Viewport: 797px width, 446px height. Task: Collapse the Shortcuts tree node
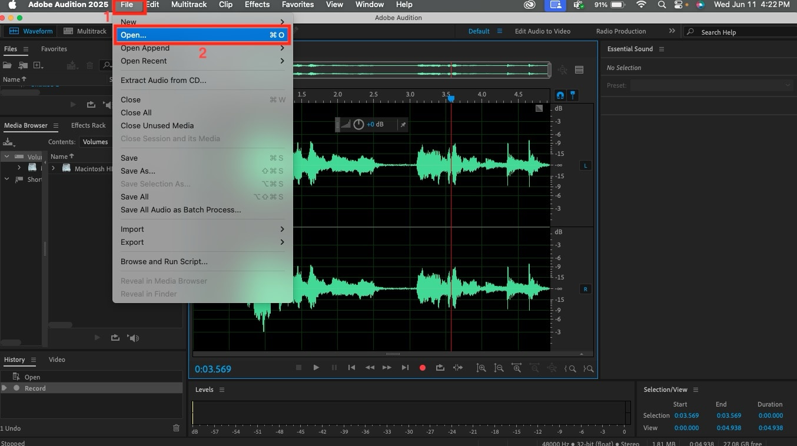(7, 179)
